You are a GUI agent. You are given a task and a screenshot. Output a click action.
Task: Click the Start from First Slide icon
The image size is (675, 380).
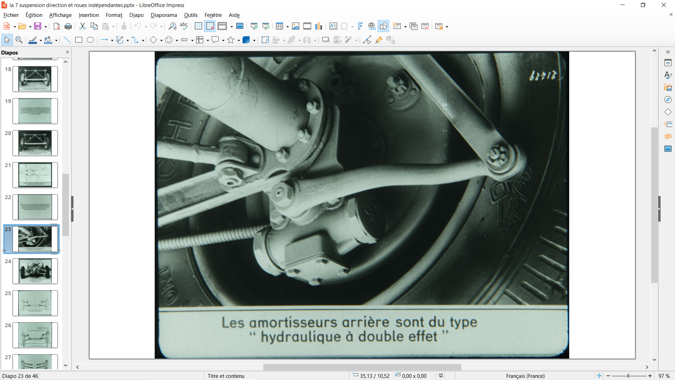[x=254, y=26]
